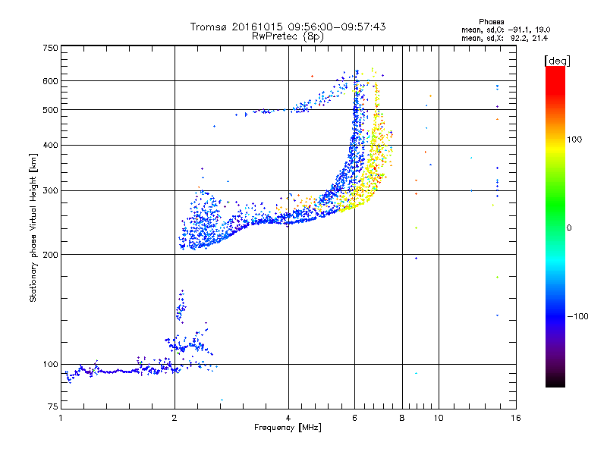Click the title text 'Tromsø 20161015 09:56:00-09:57:43'
The height and width of the screenshot is (455, 607).
point(288,27)
